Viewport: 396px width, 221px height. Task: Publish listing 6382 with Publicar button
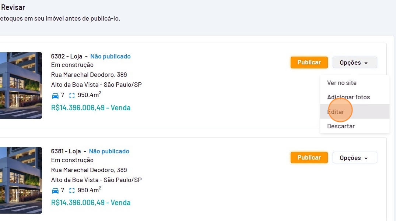pyautogui.click(x=309, y=63)
